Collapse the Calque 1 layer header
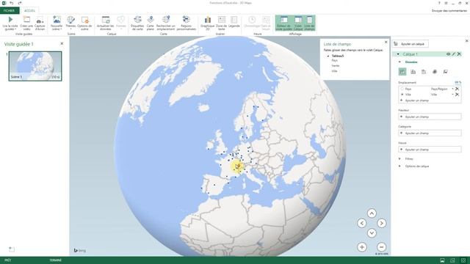This screenshot has height=264, width=470. 398,54
